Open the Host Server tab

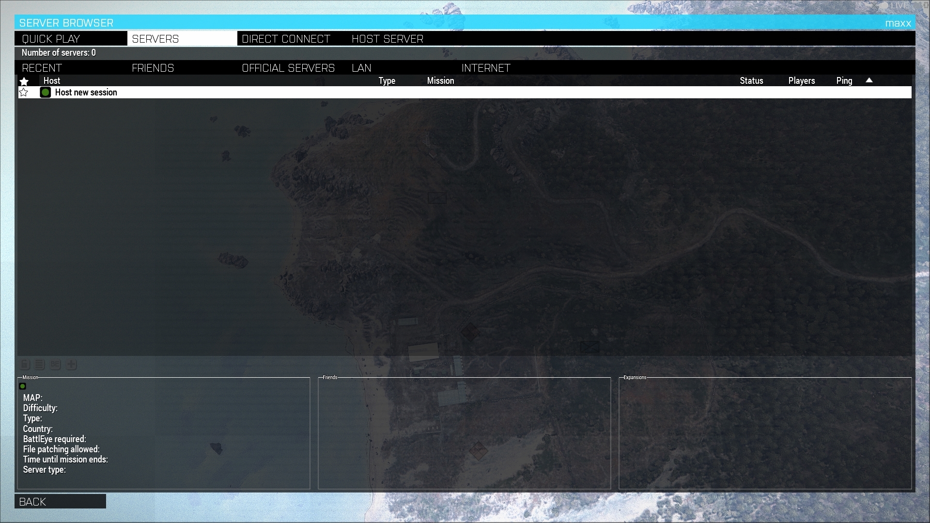coord(387,39)
